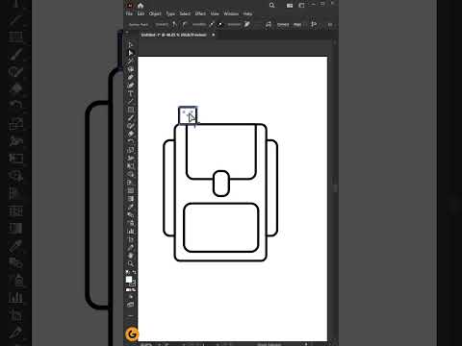Click the vertical canvas scrollbar
Screen dimensions: 462x346
coord(335,189)
